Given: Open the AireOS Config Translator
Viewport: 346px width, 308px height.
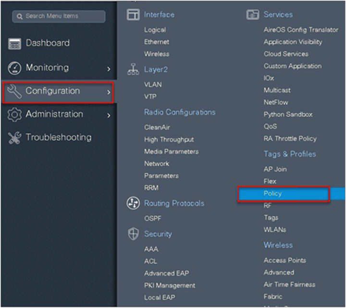Looking at the screenshot, I should click(x=301, y=30).
